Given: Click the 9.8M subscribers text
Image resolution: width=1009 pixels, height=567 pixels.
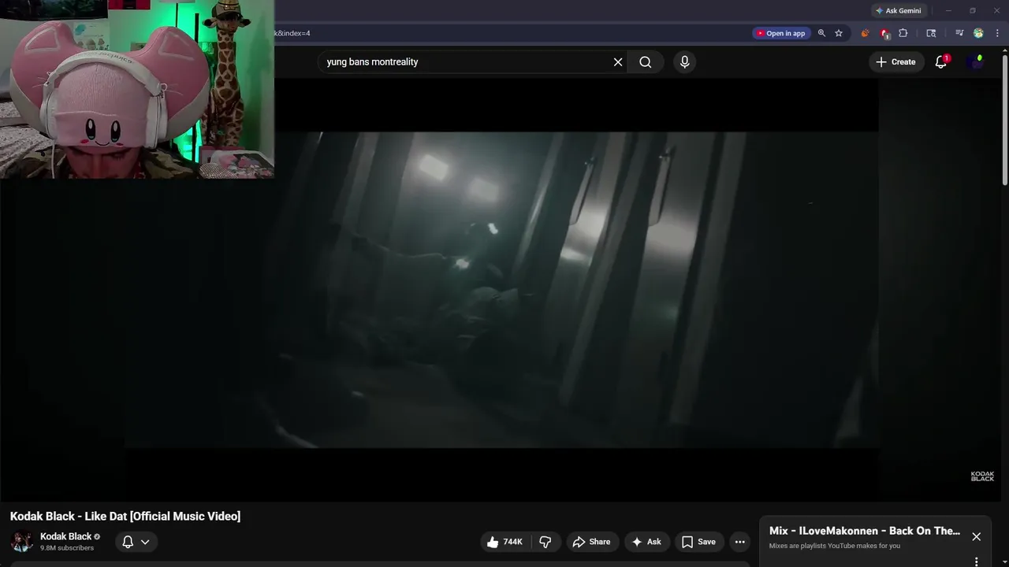Looking at the screenshot, I should 67,548.
